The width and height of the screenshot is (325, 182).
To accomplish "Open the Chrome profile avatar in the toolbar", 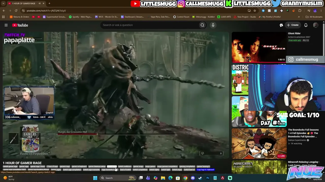I will pyautogui.click(x=315, y=11).
